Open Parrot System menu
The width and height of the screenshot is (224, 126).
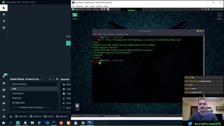[96, 9]
